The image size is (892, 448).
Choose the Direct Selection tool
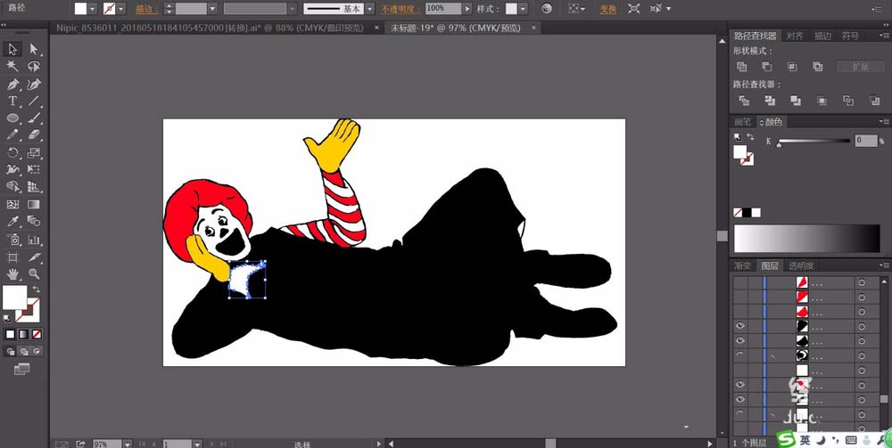[34, 49]
